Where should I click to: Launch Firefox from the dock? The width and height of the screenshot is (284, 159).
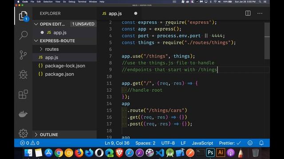pyautogui.click(x=79, y=153)
